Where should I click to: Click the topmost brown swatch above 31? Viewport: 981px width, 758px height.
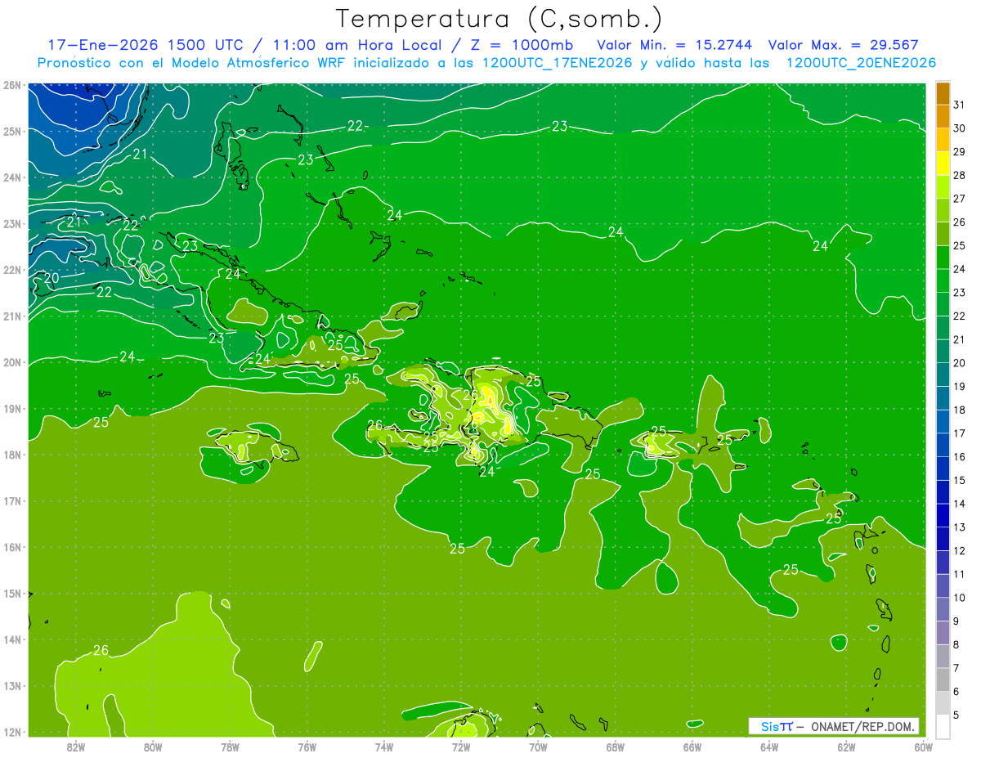pyautogui.click(x=943, y=93)
